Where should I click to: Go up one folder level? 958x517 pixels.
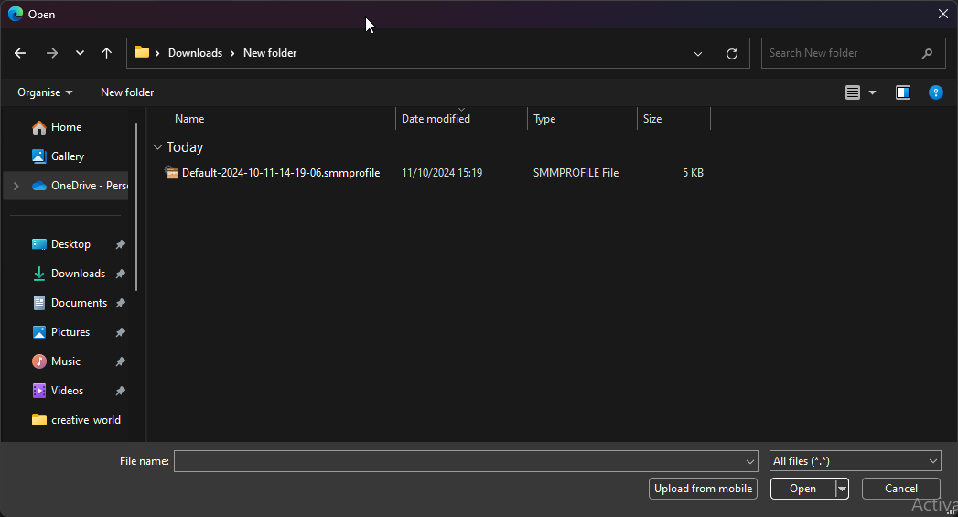point(106,53)
